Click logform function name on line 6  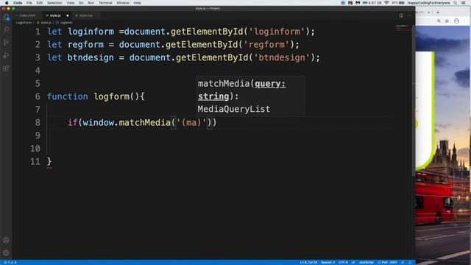tap(111, 96)
